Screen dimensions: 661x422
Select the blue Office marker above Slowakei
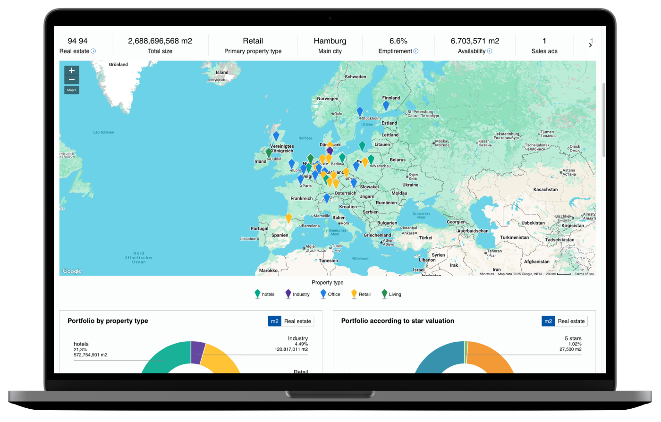pos(354,183)
